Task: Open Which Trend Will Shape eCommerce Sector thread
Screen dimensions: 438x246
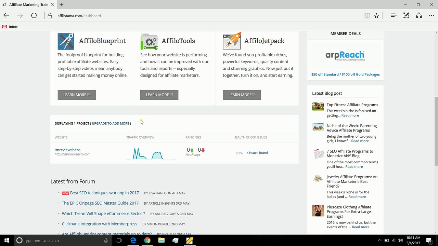Action: (103, 214)
